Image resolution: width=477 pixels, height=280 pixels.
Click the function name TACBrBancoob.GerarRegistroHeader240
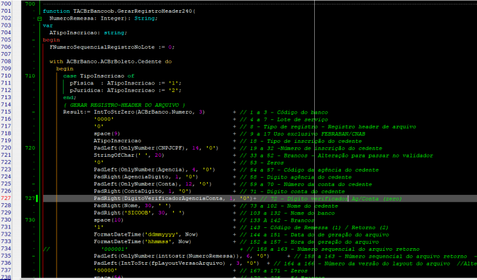[x=133, y=11]
